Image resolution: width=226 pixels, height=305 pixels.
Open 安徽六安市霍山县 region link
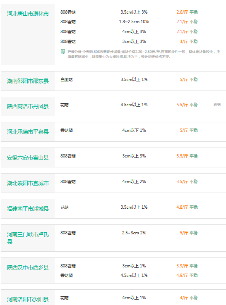pyautogui.click(x=28, y=157)
